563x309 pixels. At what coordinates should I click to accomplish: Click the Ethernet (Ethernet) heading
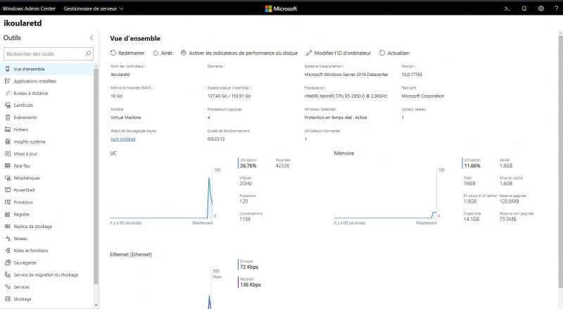coord(131,254)
